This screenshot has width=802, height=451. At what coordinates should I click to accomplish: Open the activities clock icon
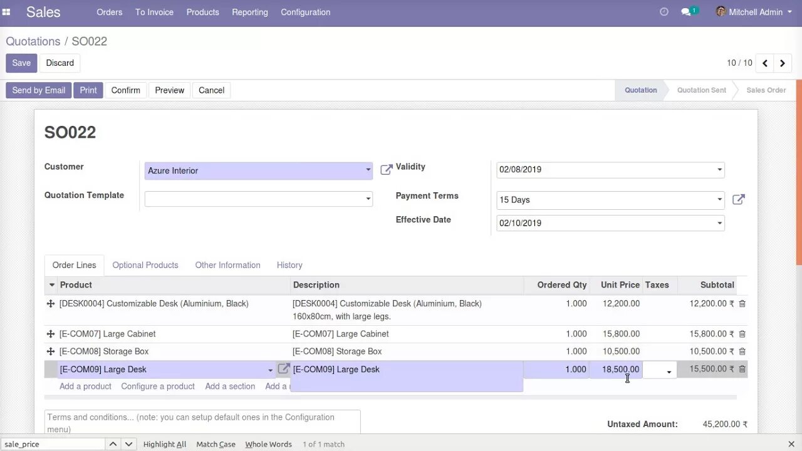coord(664,11)
